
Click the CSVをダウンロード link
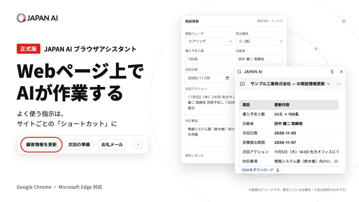(x=258, y=170)
